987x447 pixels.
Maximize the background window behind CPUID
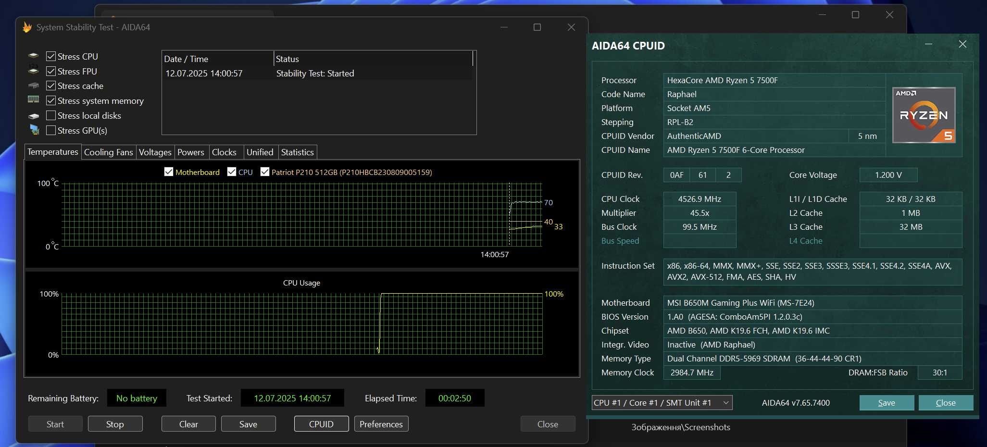(855, 15)
